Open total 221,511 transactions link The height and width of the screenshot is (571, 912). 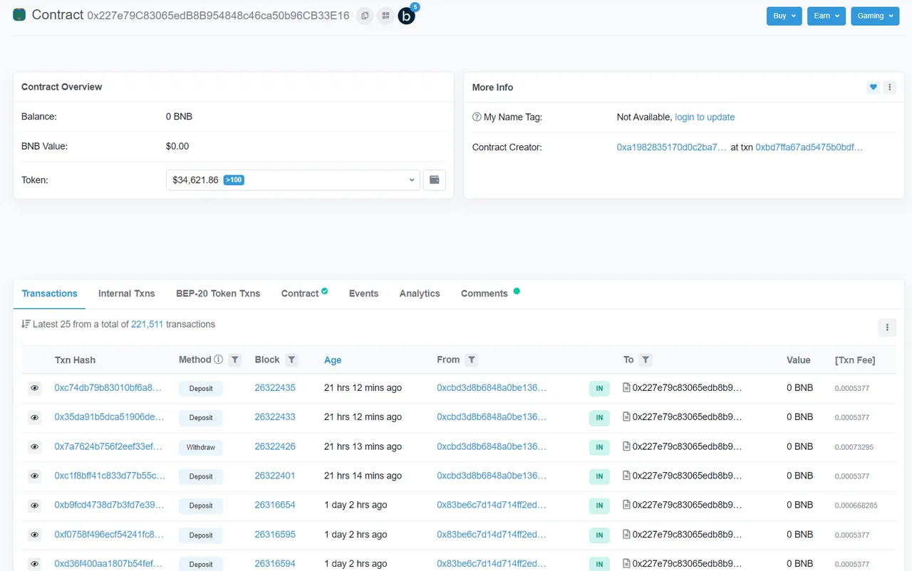pyautogui.click(x=147, y=324)
